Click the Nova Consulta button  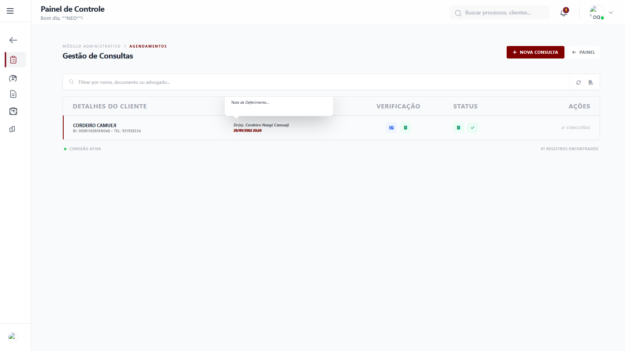tap(535, 52)
